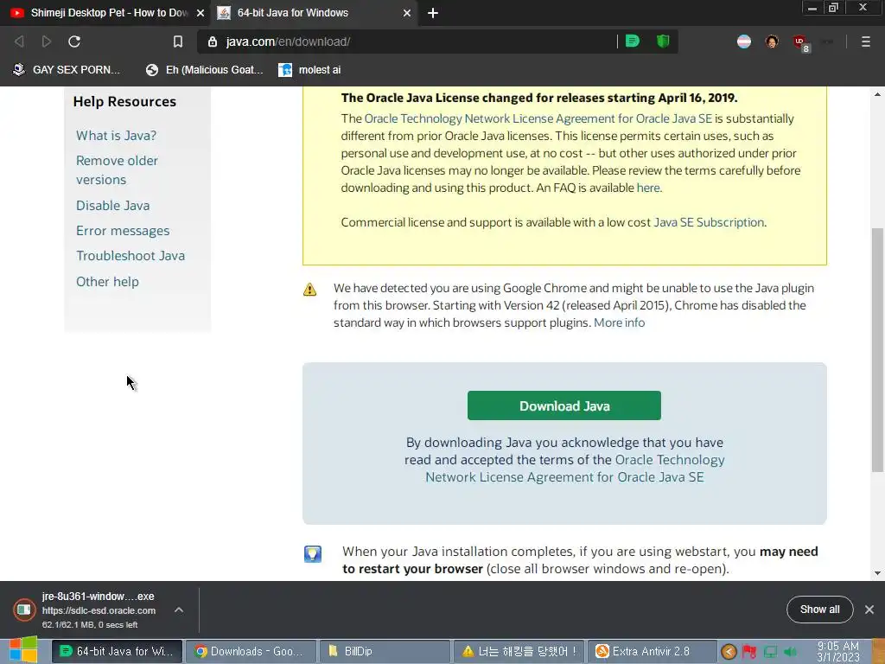Image resolution: width=885 pixels, height=664 pixels.
Task: Expand the jre download options chevron
Action: click(x=179, y=610)
